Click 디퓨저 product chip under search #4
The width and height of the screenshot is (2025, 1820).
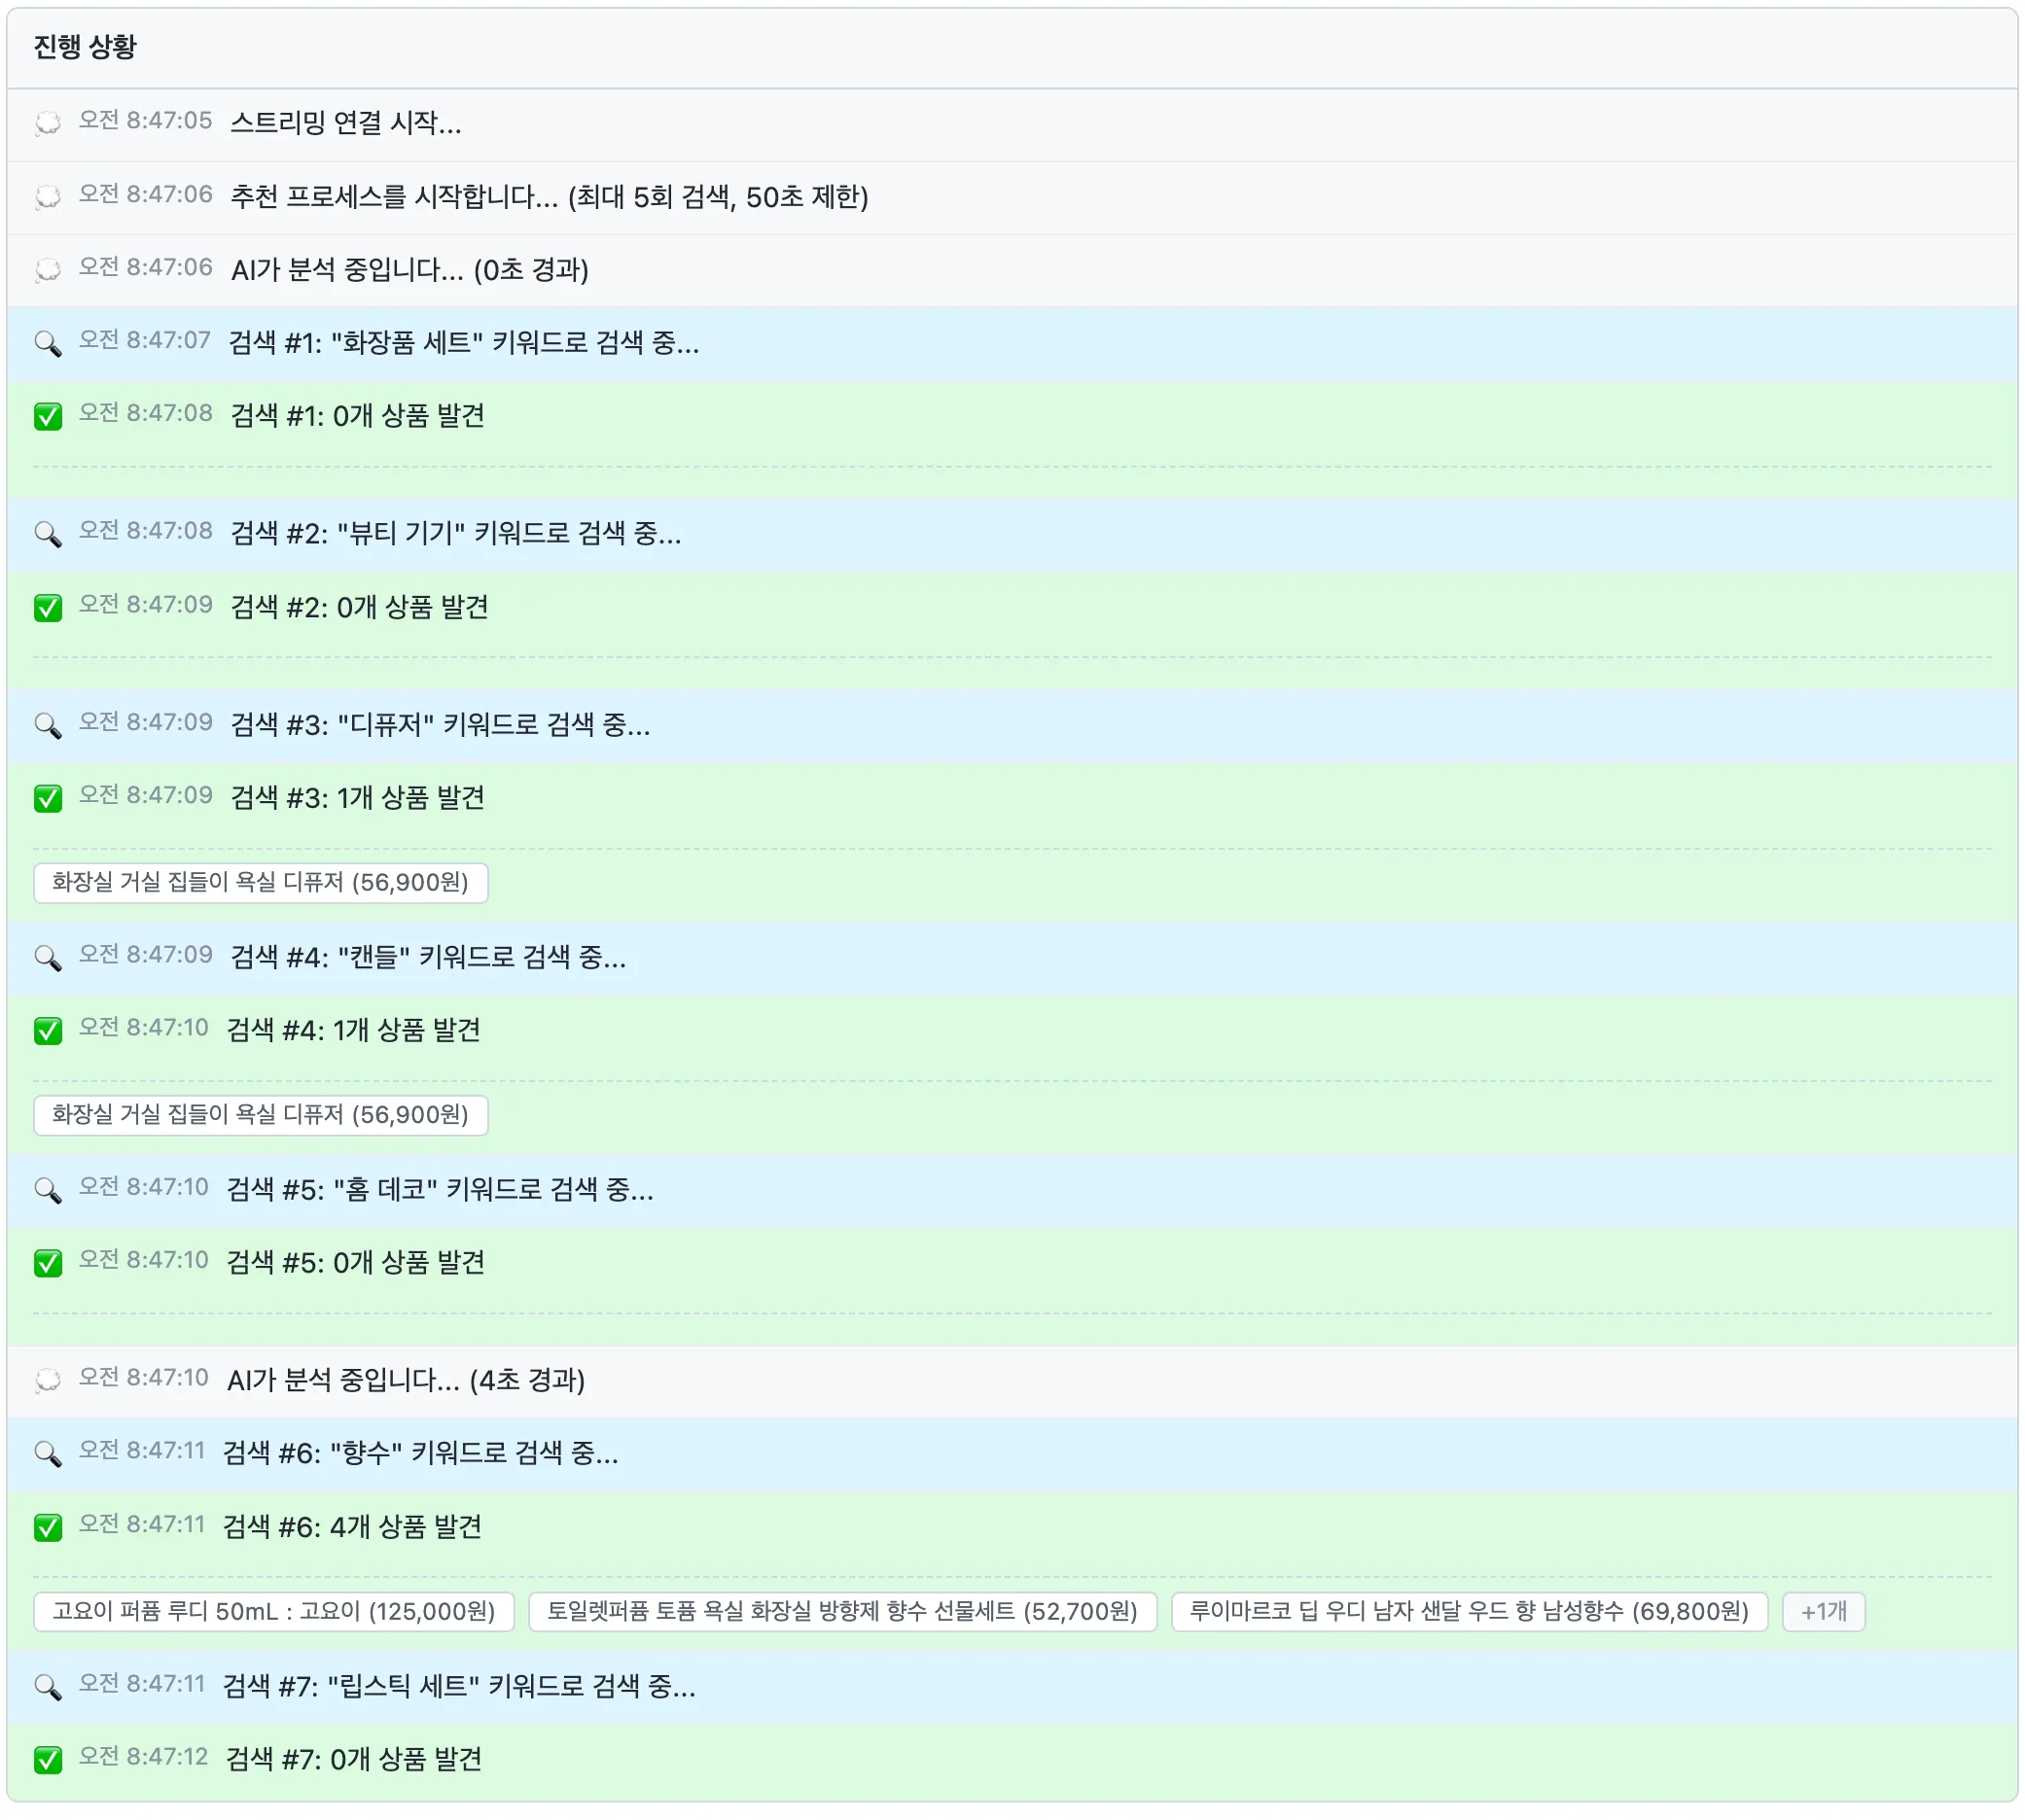tap(260, 1115)
